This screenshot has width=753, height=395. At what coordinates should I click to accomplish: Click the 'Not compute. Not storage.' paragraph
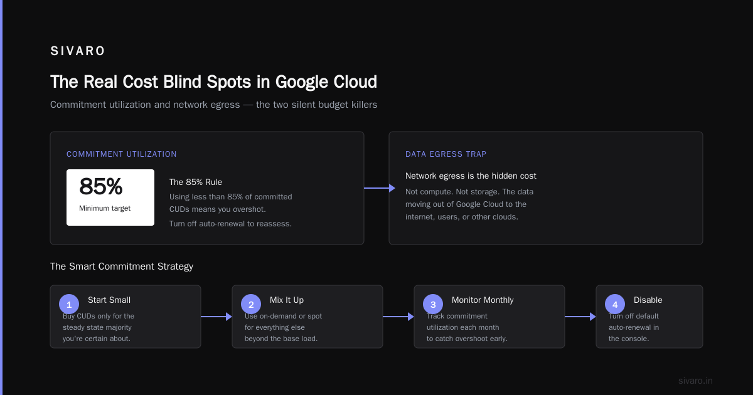pyautogui.click(x=469, y=204)
